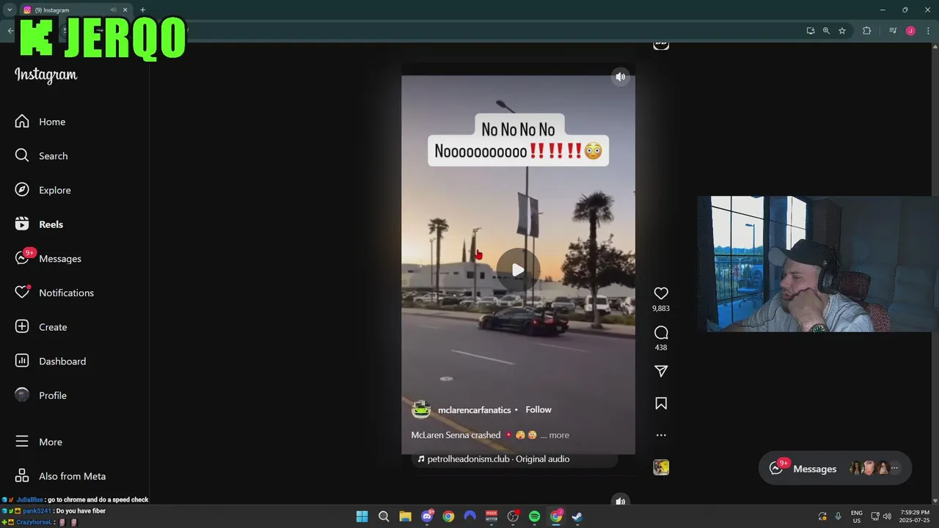
Task: Go to Explore in the sidebar
Action: pos(43,190)
